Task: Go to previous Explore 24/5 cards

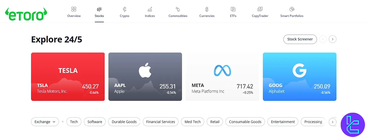Action: click(x=323, y=39)
